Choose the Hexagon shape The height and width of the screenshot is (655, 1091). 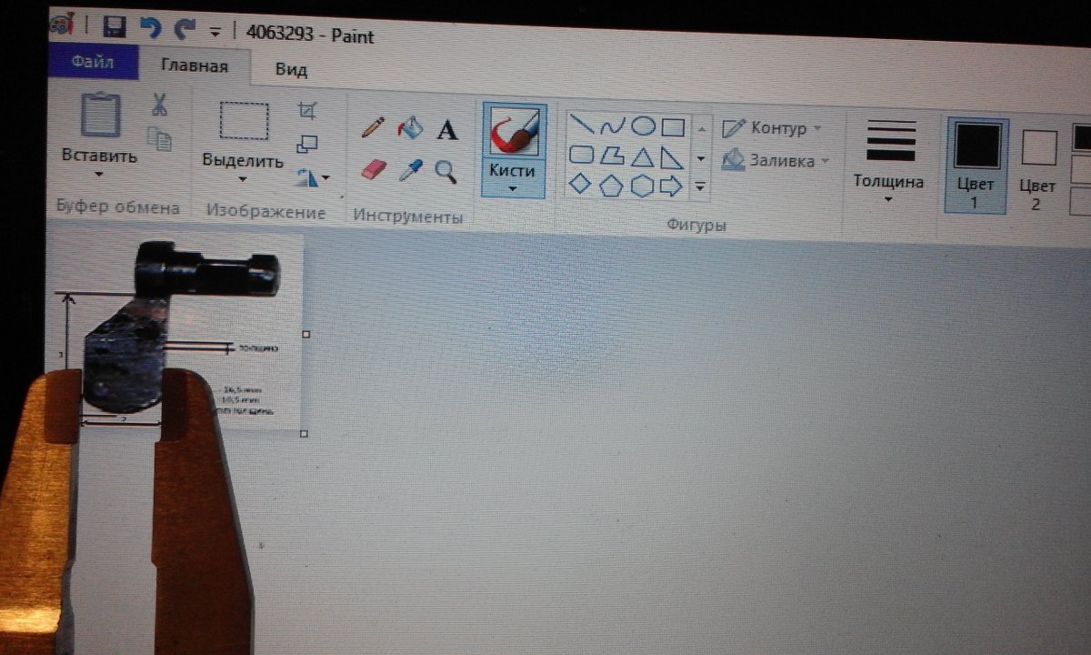click(642, 186)
